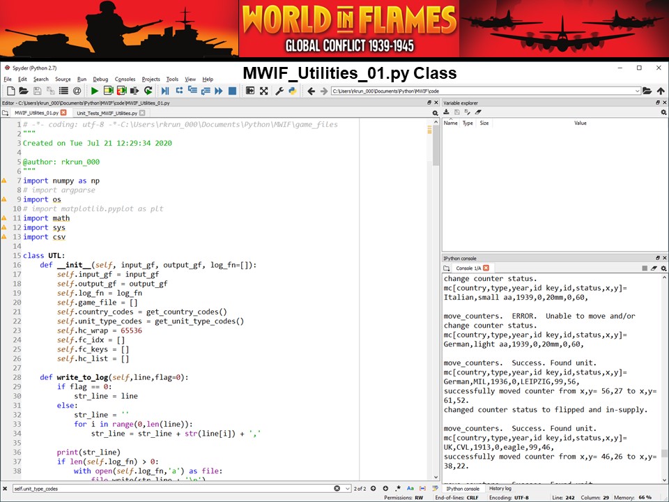This screenshot has height=502, width=669.
Task: Open the IPython console options gear
Action: click(x=663, y=268)
